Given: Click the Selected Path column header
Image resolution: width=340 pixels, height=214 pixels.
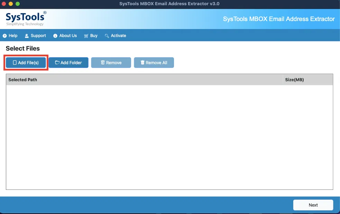Looking at the screenshot, I should point(145,80).
